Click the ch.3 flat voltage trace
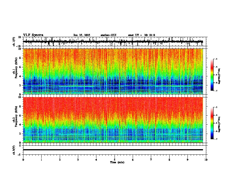The image size is (232, 179). 113,150
